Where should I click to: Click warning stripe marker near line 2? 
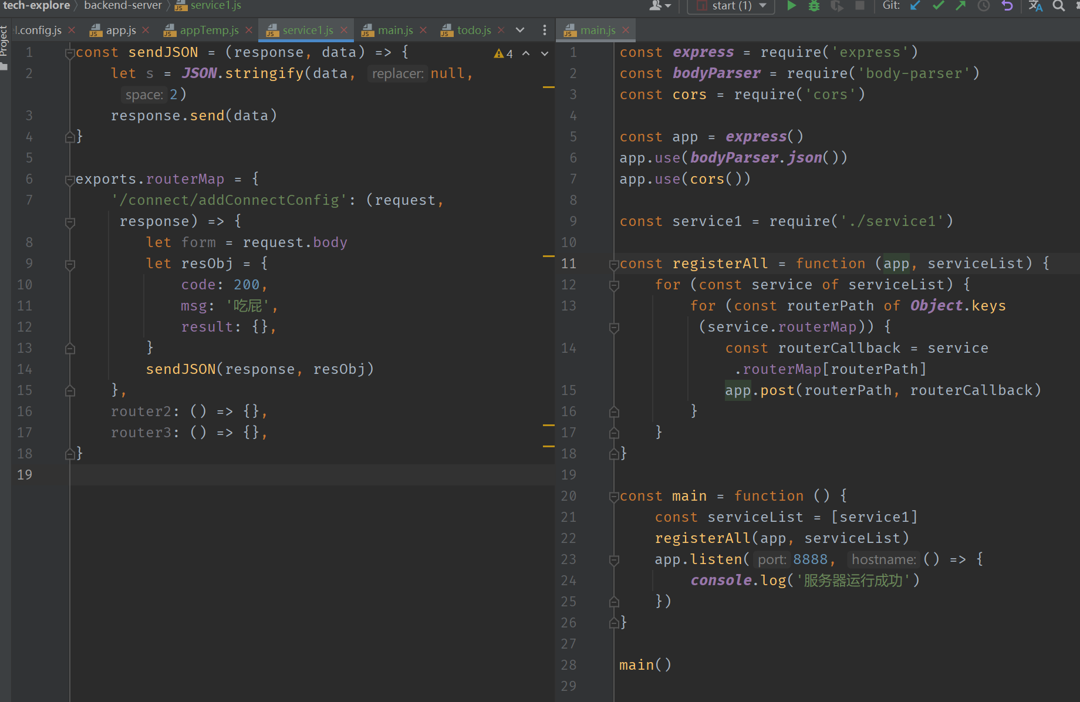pos(549,87)
